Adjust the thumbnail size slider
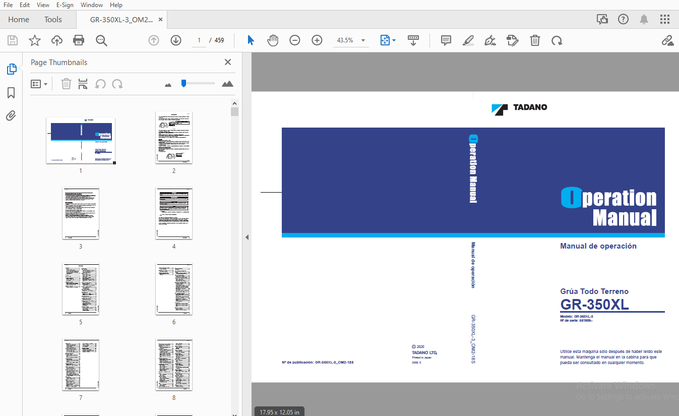Screen dimensions: 679x416 [x=183, y=83]
